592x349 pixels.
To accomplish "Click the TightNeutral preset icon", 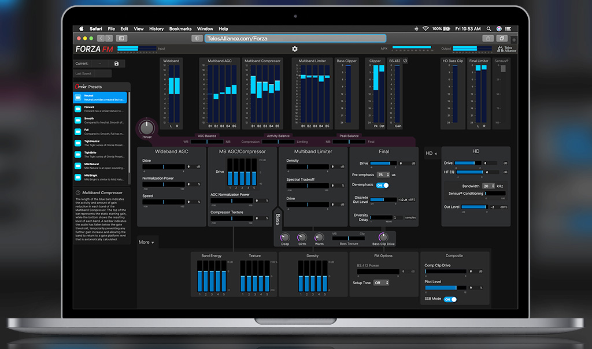I will pos(78,143).
